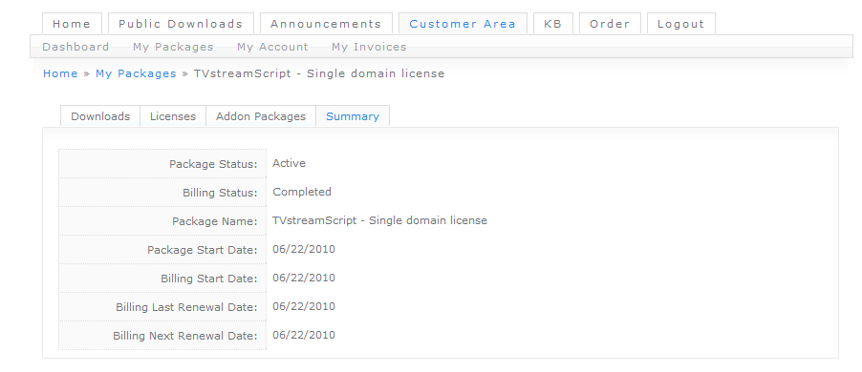Click the Package Start Date value 06/22/2010
Image resolution: width=862 pixels, height=372 pixels.
[304, 249]
